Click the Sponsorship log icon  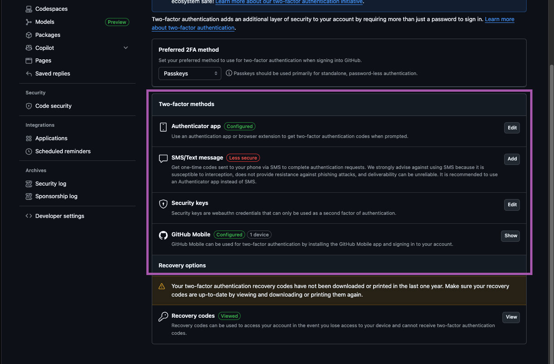[29, 196]
